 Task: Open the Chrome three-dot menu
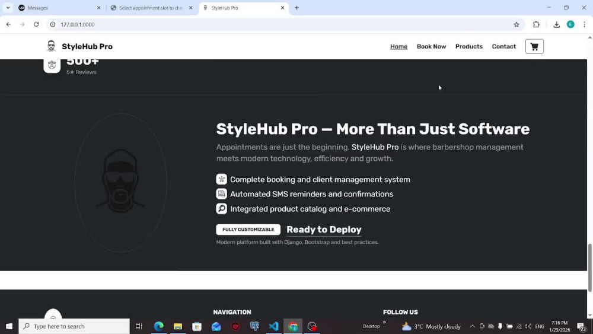[x=585, y=24]
